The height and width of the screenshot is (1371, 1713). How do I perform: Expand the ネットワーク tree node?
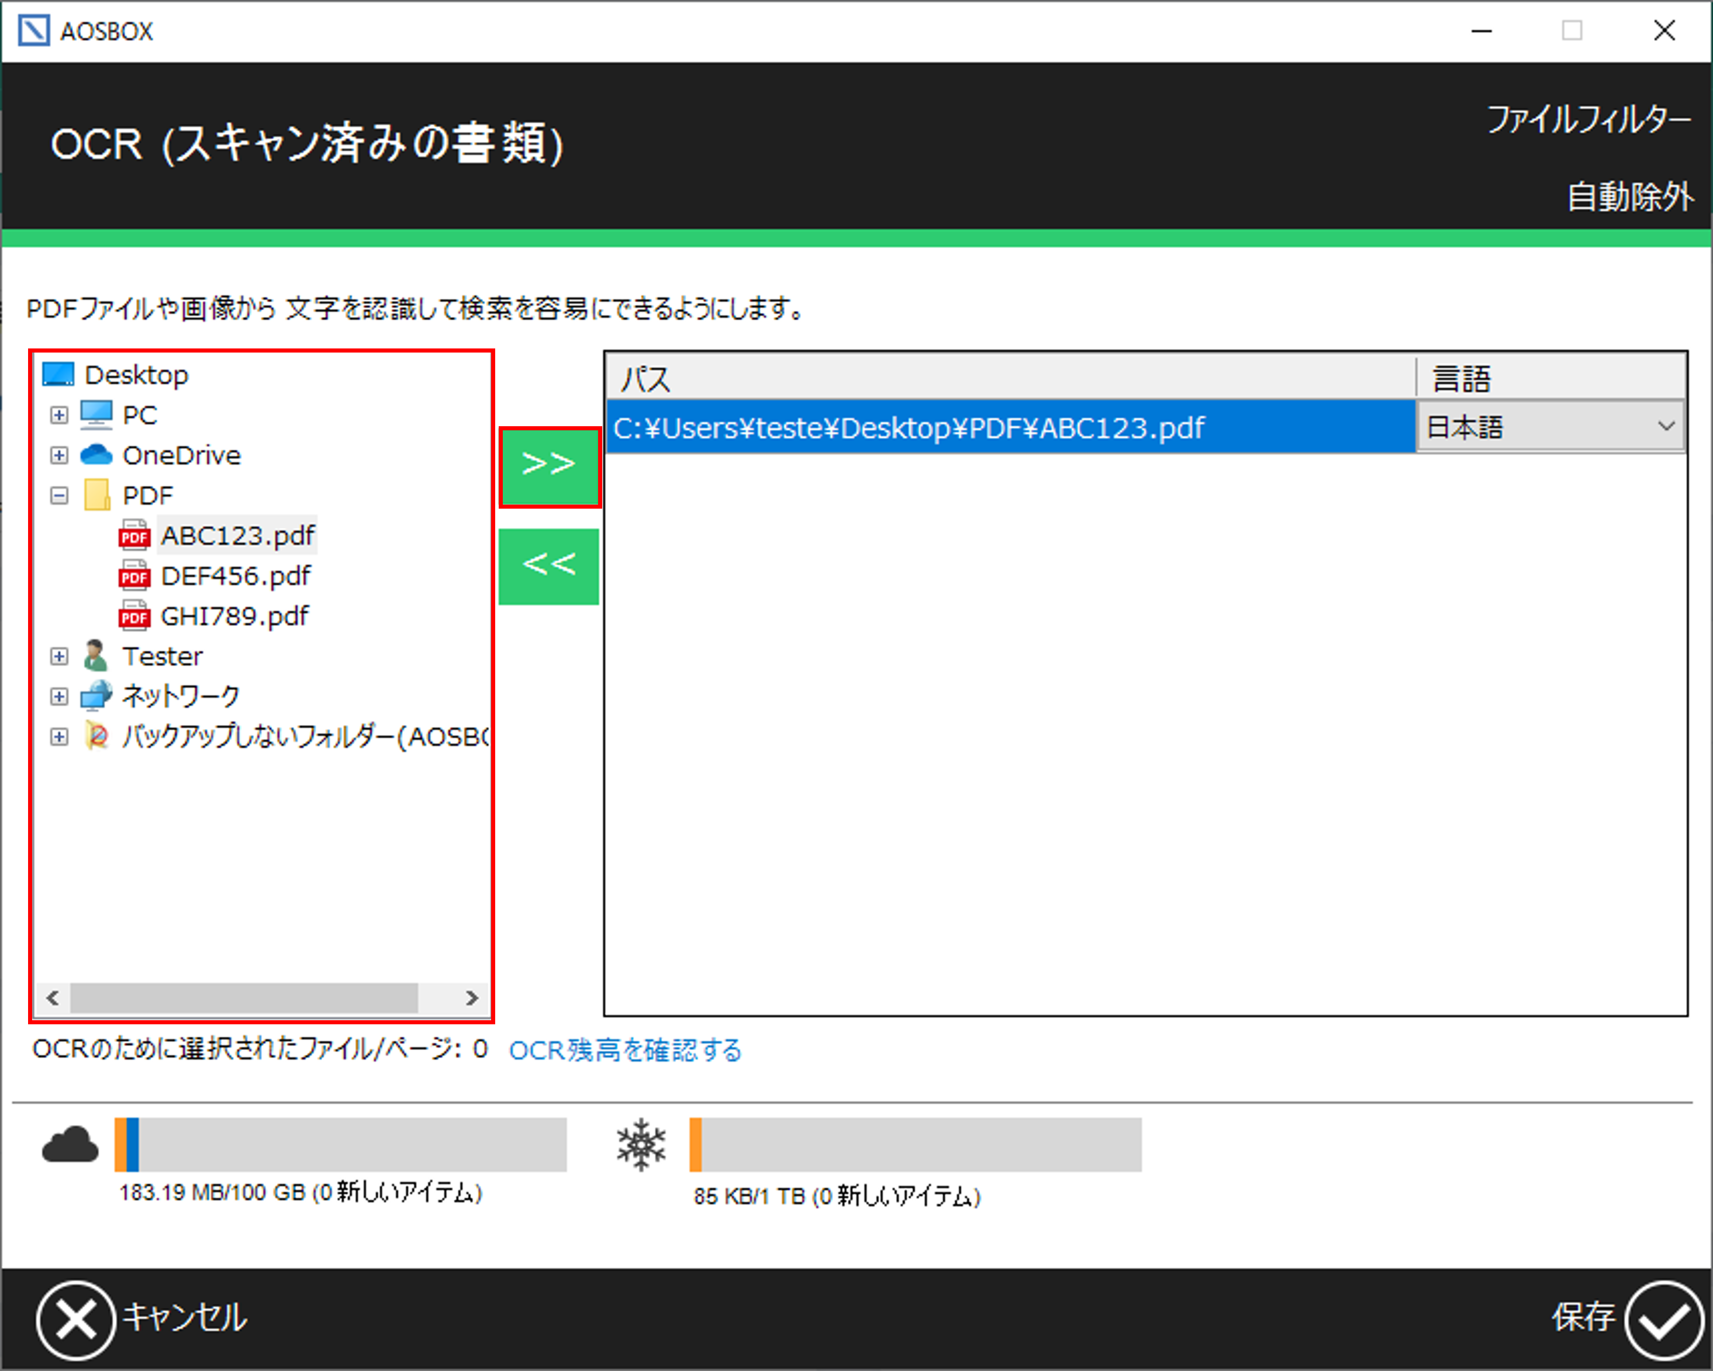(x=59, y=697)
